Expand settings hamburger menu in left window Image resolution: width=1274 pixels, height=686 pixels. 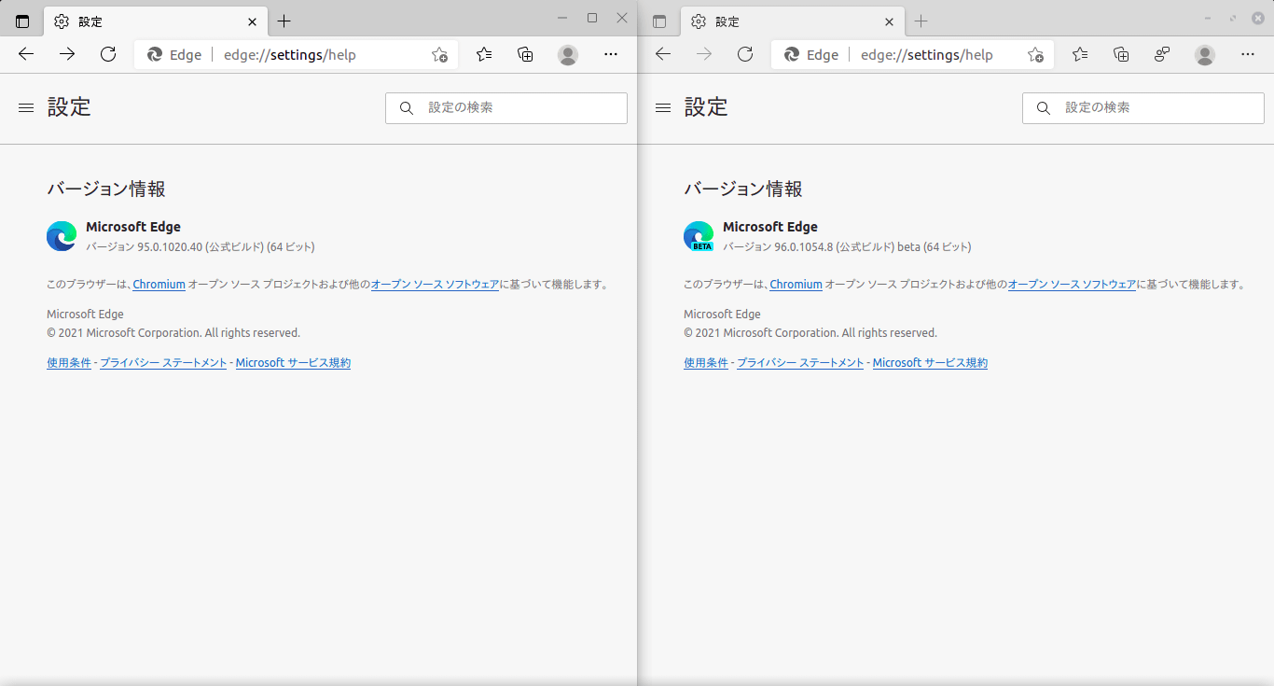click(x=26, y=108)
